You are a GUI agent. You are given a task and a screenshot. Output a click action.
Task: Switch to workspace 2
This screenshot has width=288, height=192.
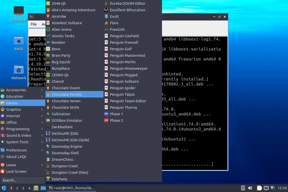[x=17, y=188]
